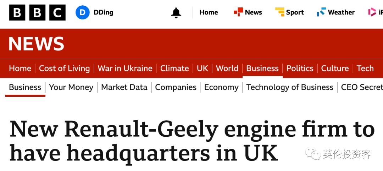Click the DDing account name
This screenshot has width=383, height=171.
point(103,13)
